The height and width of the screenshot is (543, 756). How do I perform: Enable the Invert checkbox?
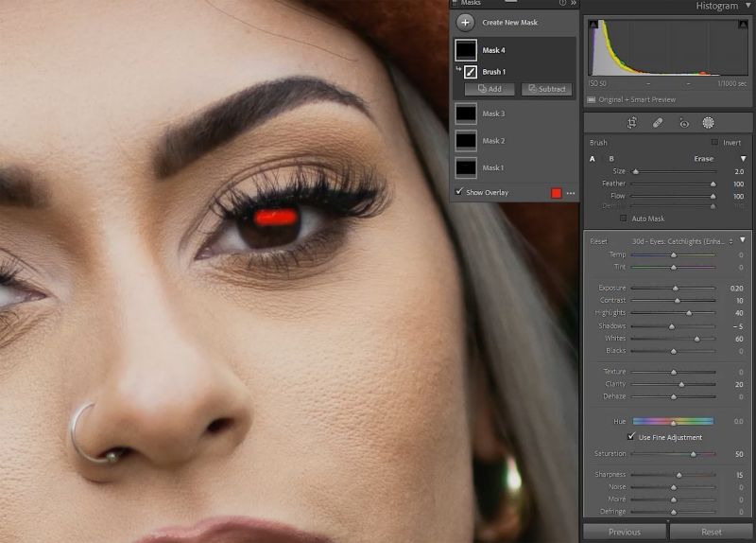click(x=714, y=143)
